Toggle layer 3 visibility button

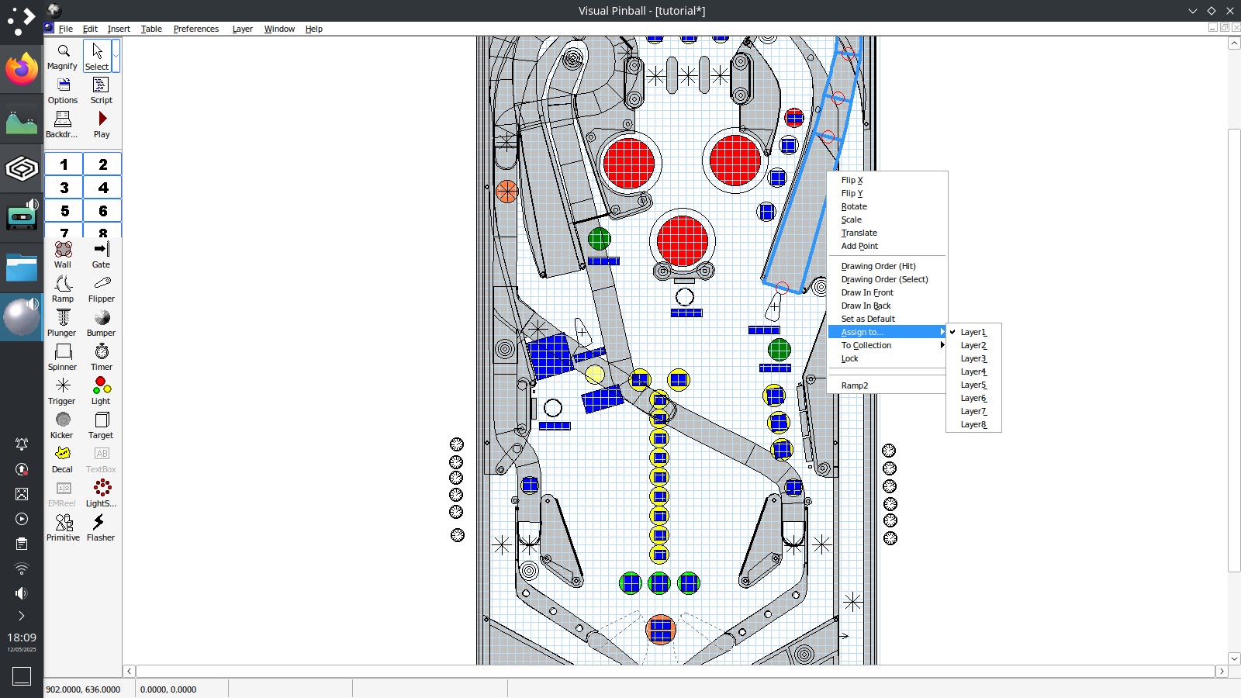coord(64,188)
